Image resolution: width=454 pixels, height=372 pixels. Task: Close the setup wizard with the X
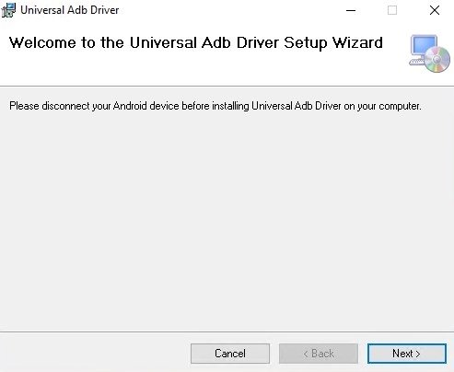tap(435, 10)
